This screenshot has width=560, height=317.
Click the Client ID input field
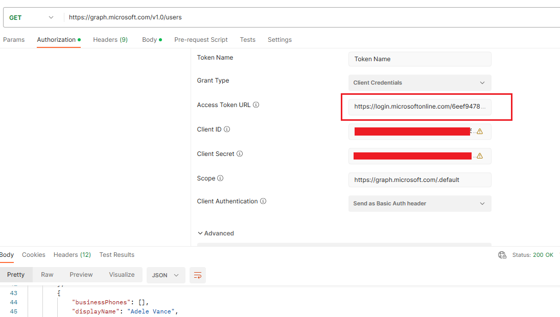[419, 131]
